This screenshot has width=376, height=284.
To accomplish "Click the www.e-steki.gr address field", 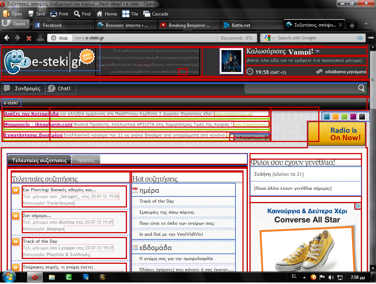I will (145, 38).
